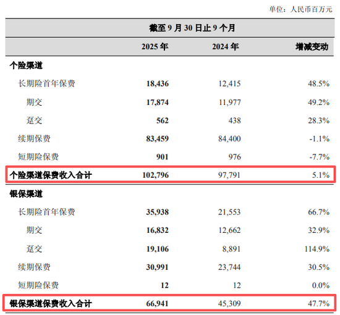
Task: Click the 个险渠道保费收入合计 row label
Action: [x=51, y=175]
